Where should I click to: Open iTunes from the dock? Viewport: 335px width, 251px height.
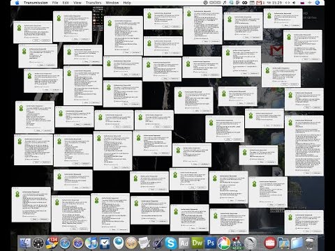pos(91,243)
